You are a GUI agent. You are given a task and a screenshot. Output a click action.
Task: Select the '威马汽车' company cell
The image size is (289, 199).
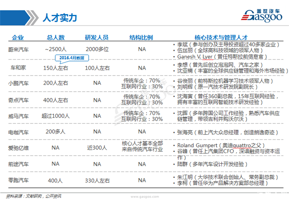click(x=19, y=116)
